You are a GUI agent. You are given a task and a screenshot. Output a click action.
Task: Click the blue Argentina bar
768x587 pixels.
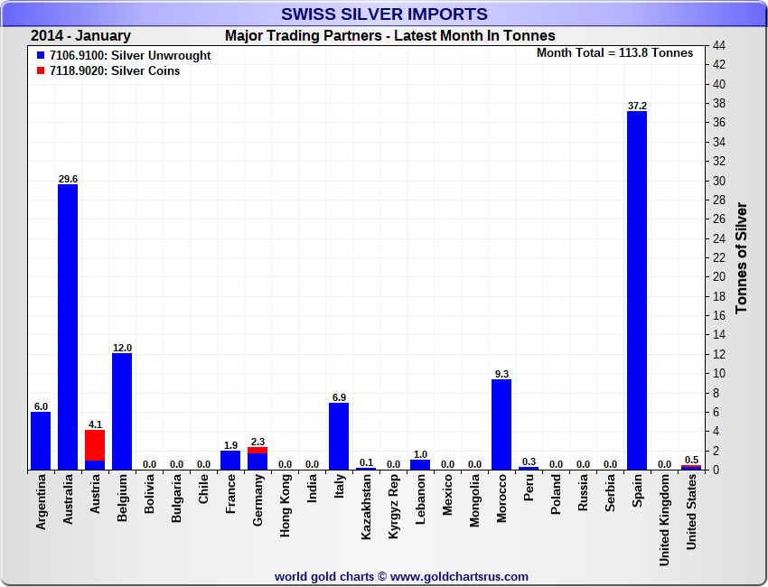pyautogui.click(x=41, y=441)
